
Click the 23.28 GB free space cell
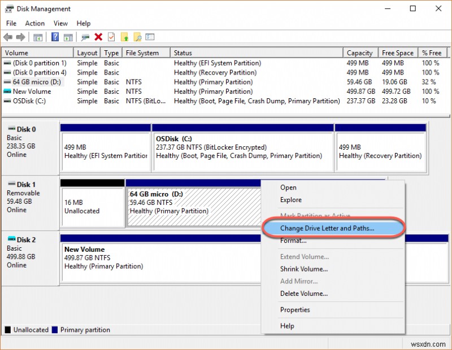click(394, 101)
